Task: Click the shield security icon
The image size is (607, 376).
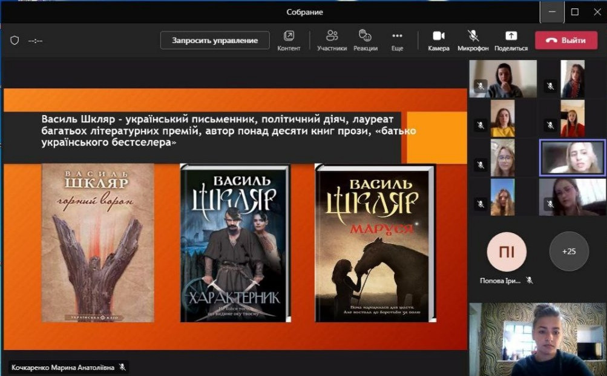Action: tap(15, 41)
